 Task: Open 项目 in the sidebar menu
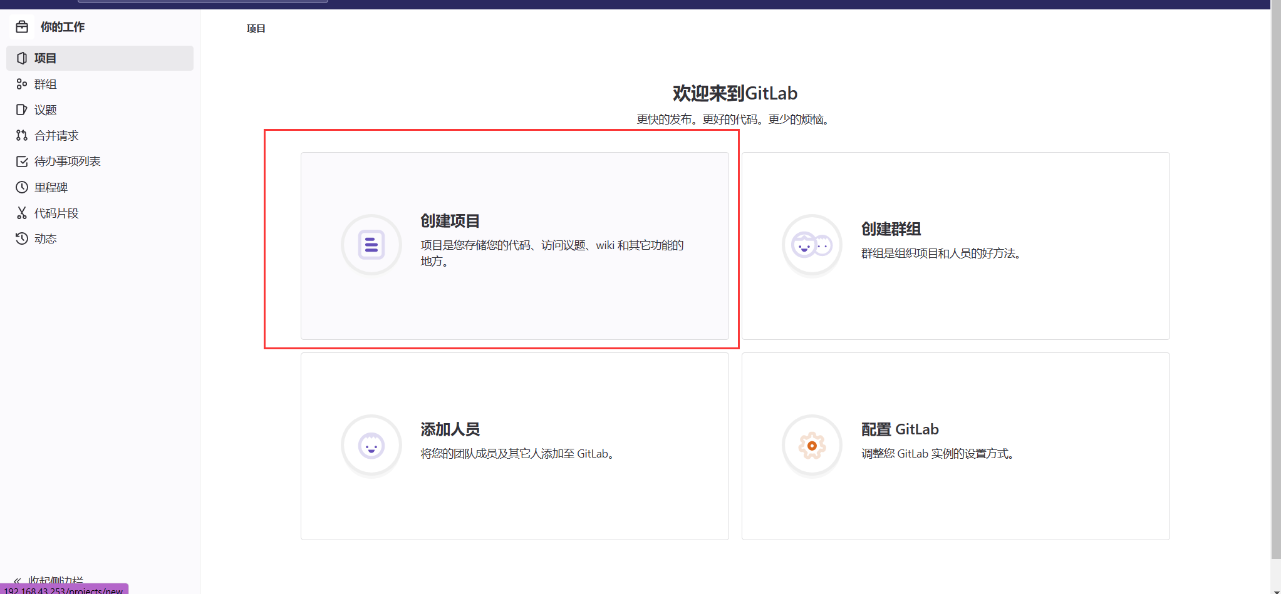pos(100,58)
